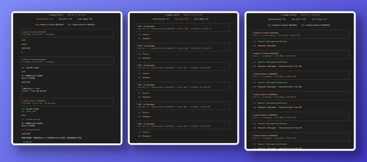Expand Request under Raw Pair 1
This screenshot has width=367, height=162.
point(144,35)
